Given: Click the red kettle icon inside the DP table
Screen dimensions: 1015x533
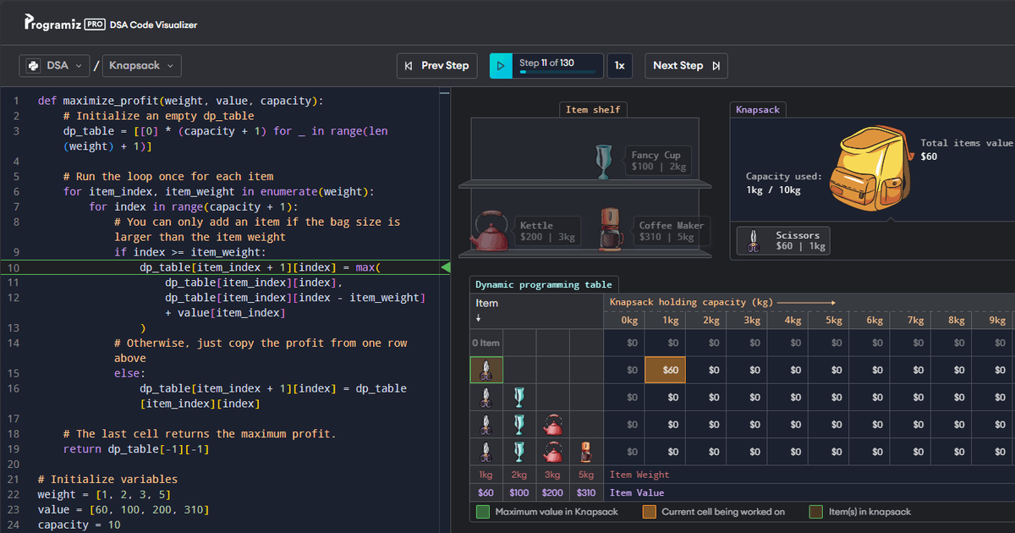Looking at the screenshot, I should click(553, 424).
